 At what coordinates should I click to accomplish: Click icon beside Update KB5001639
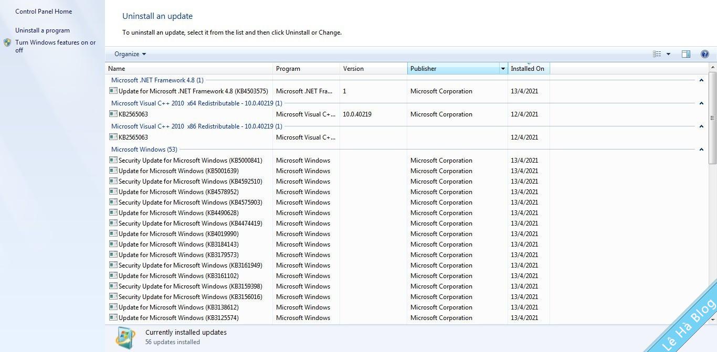point(113,170)
